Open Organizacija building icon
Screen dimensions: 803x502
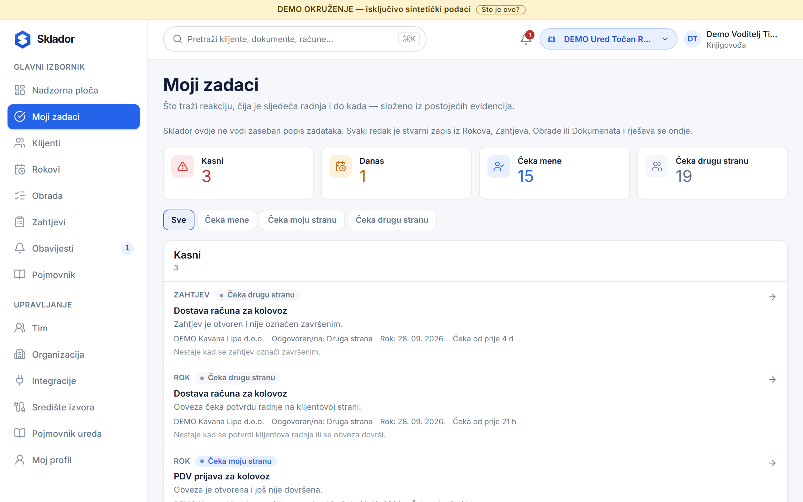click(19, 354)
